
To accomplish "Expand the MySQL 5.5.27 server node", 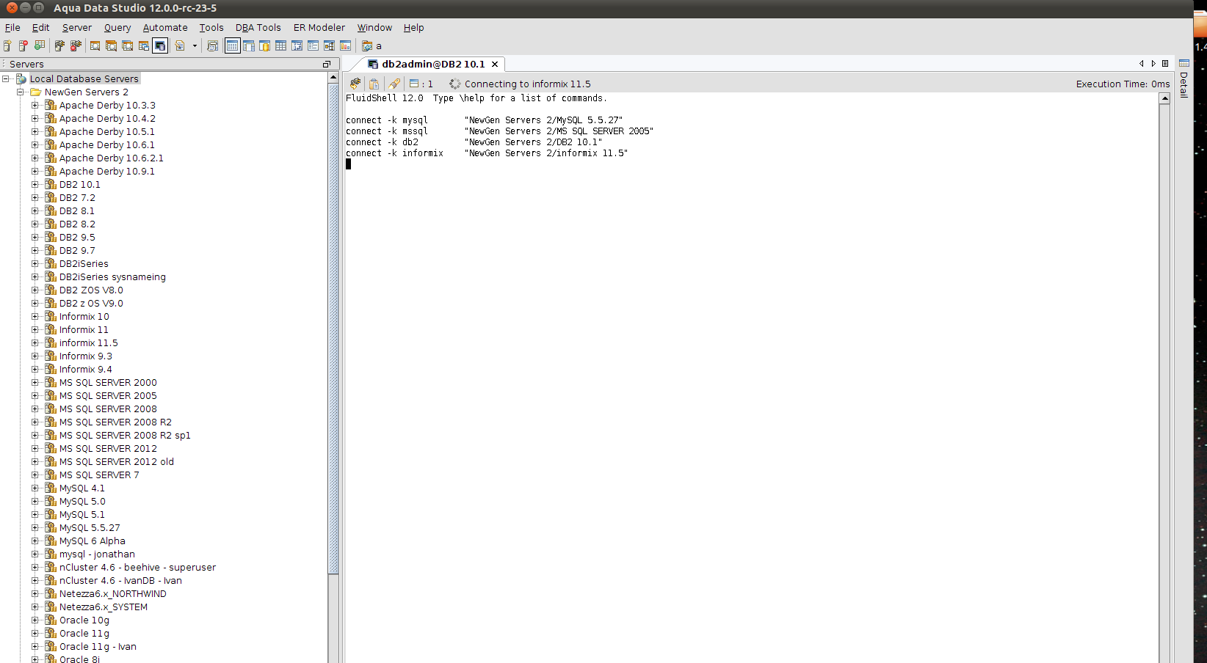I will [x=35, y=528].
